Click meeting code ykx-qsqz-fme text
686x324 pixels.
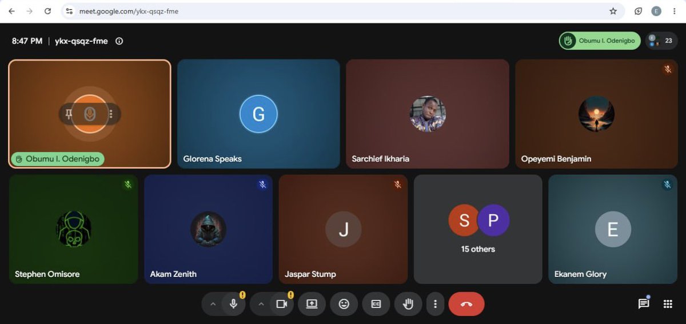(x=81, y=41)
